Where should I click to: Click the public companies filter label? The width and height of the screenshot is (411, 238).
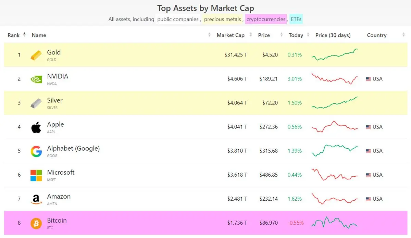(178, 19)
